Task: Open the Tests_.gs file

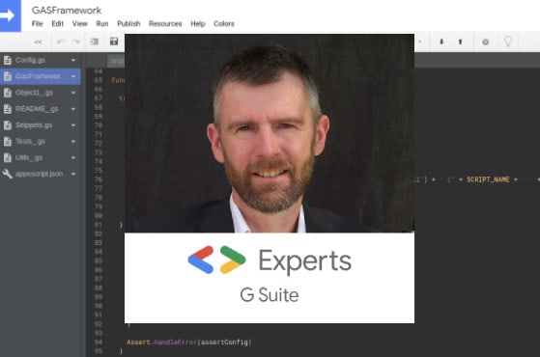Action: [x=30, y=142]
